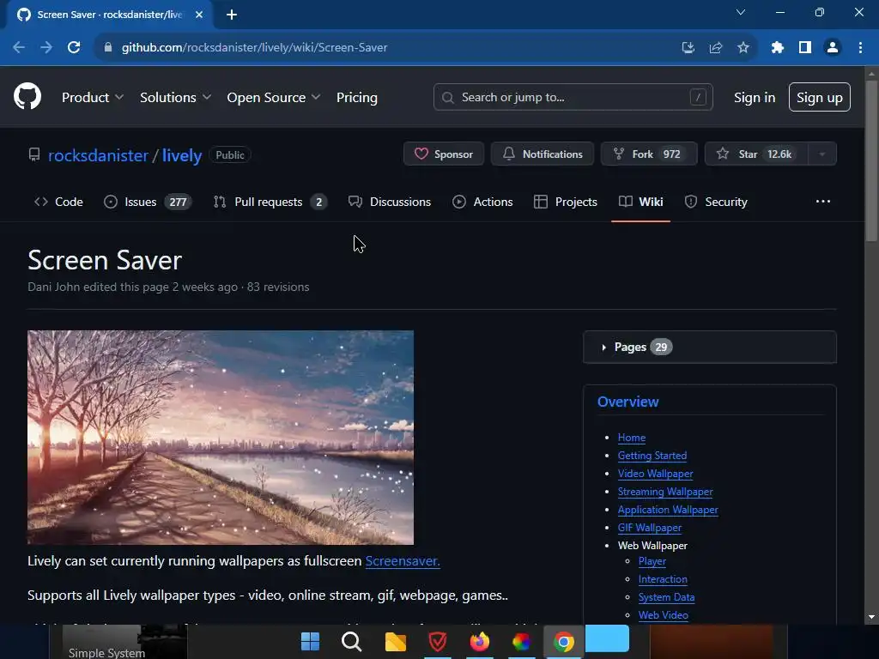The width and height of the screenshot is (879, 659).
Task: Open the Discussions tab
Action: 390,202
